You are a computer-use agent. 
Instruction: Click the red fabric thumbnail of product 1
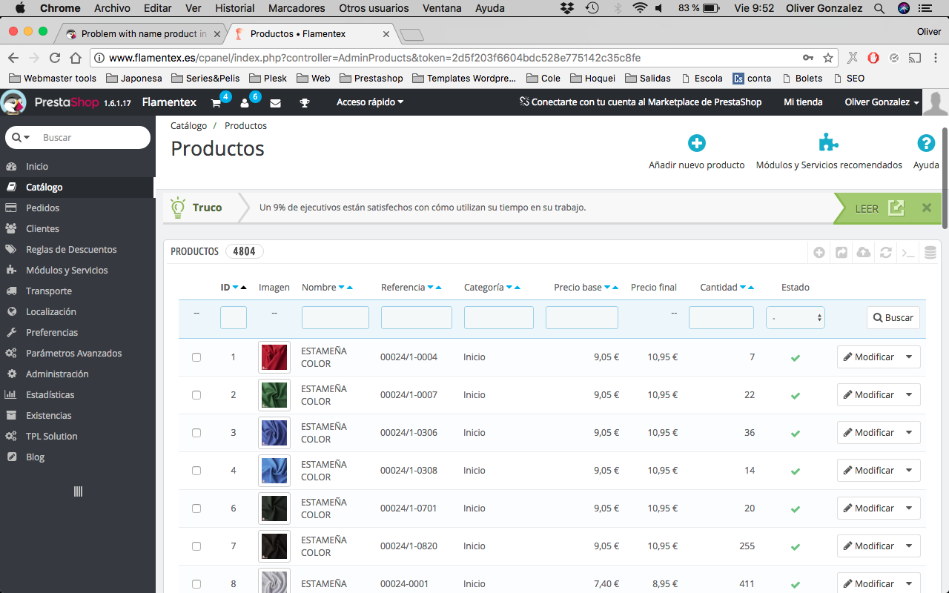click(274, 357)
